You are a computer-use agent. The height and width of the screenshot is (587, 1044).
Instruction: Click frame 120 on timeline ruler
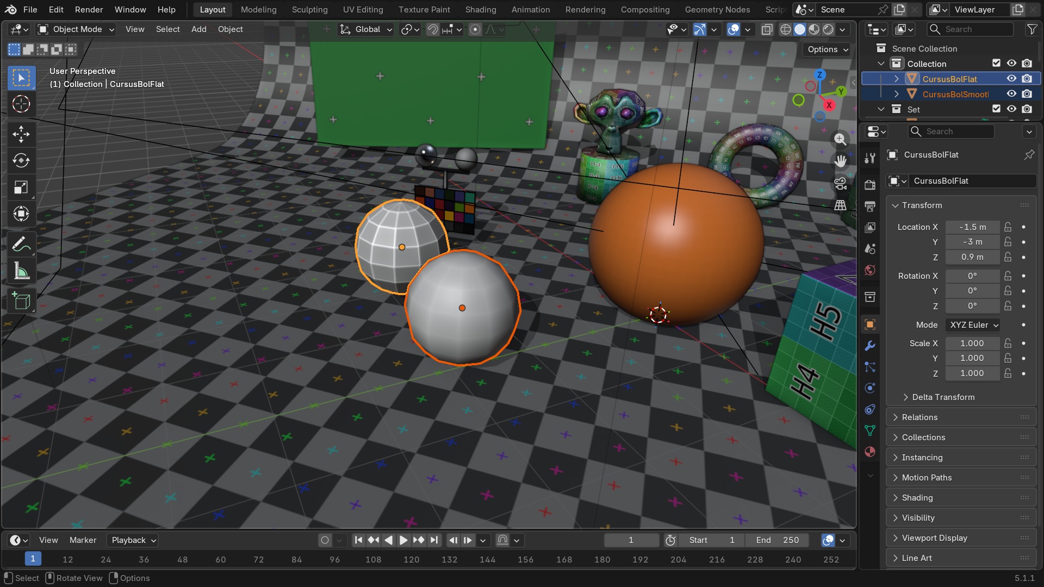412,560
